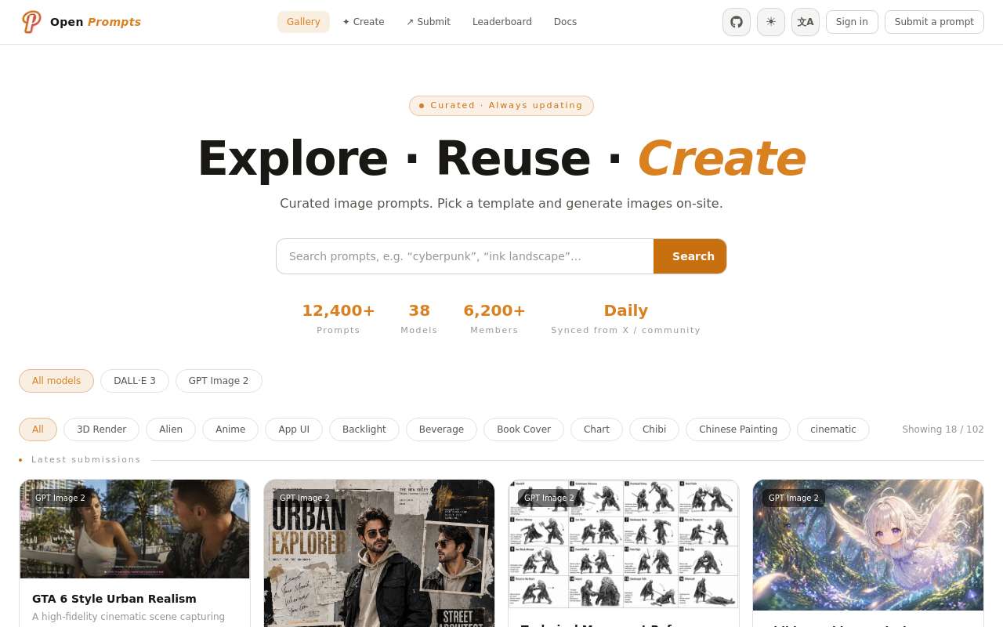Open the Create page in navigation
Screen dimensions: 1003x627
click(x=364, y=22)
